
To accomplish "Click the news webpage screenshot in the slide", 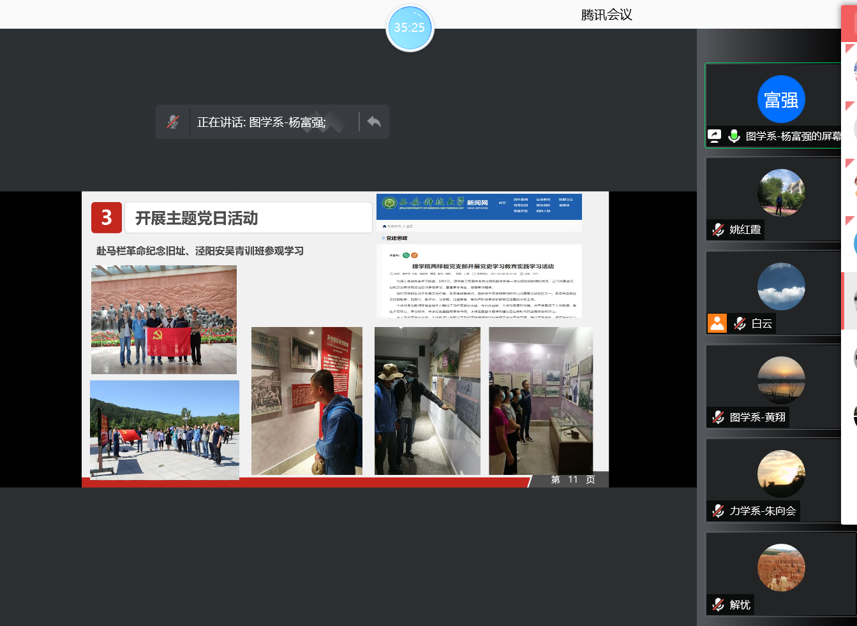I will click(479, 256).
